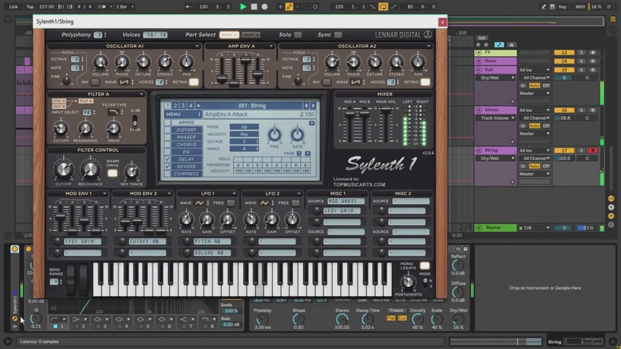Click the Link button
Viewport: 621px width, 349px height.
click(14, 6)
